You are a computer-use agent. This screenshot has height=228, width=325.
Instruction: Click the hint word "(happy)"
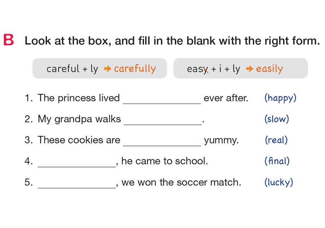point(280,98)
